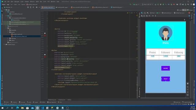This screenshot has width=196, height=110.
Task: Click the white textColor gutter swatch of first Button
Action: click(45, 33)
